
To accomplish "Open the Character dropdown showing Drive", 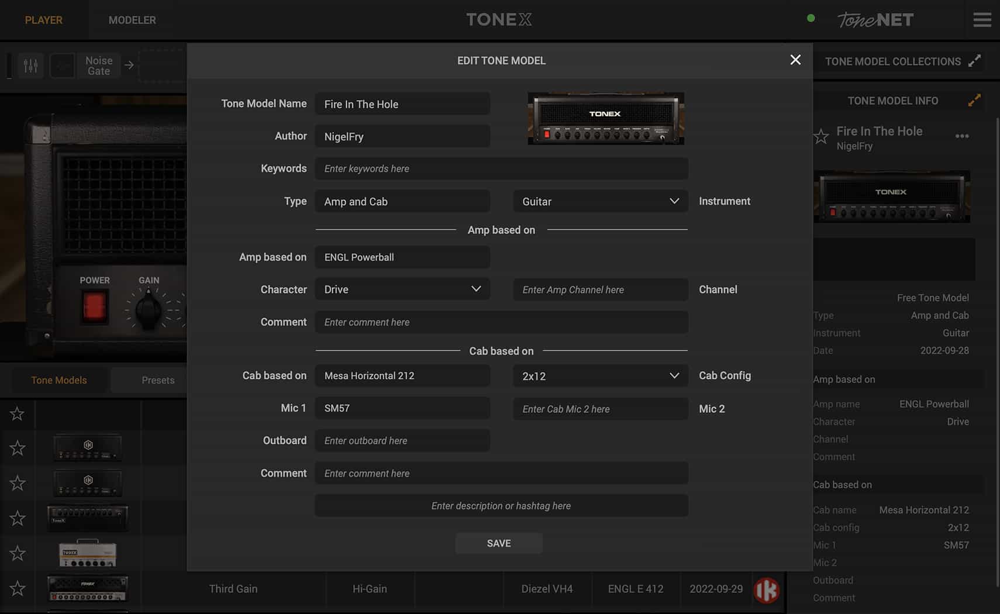I will [402, 289].
